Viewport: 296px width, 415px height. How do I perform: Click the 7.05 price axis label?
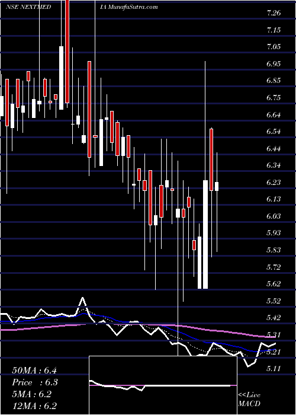[274, 47]
